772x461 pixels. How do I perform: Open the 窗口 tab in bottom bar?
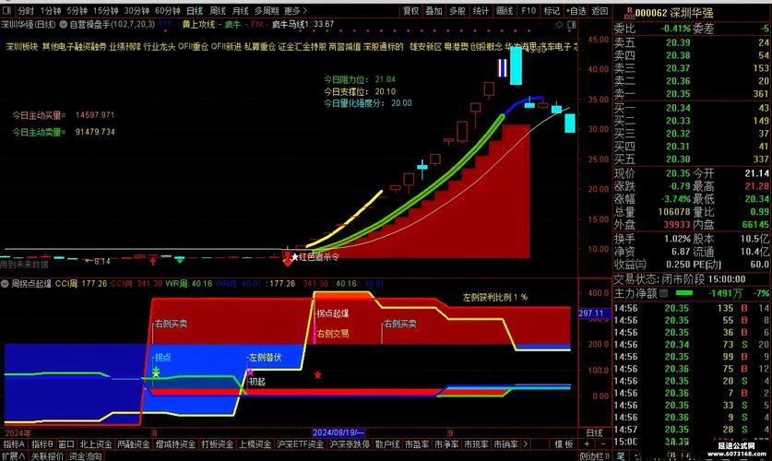66,444
